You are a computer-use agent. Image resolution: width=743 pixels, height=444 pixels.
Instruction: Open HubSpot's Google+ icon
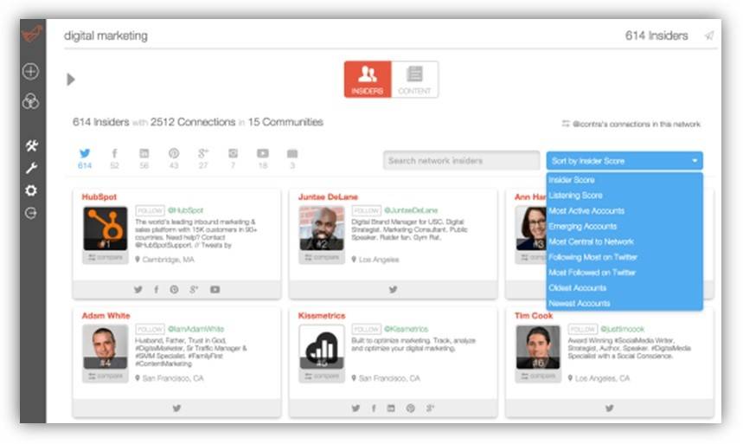(x=194, y=289)
